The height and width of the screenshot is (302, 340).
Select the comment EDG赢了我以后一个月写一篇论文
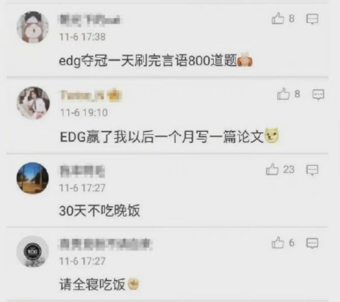(x=169, y=136)
